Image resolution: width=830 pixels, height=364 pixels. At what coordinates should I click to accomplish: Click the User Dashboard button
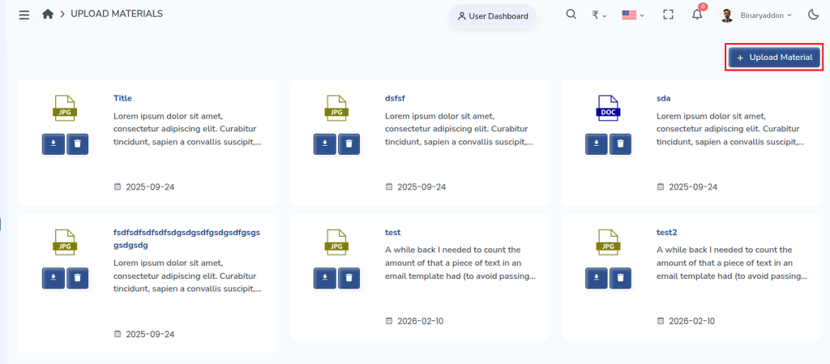(x=493, y=16)
